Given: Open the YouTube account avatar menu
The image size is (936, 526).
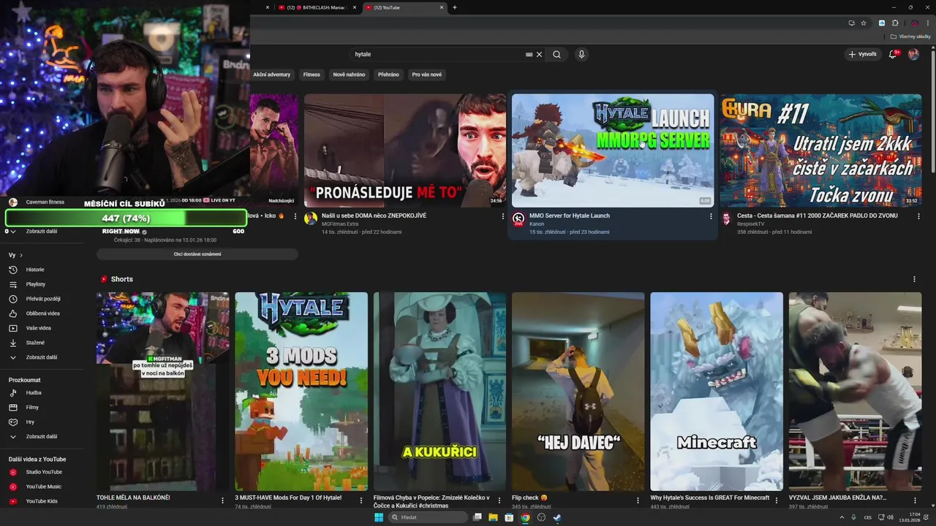Looking at the screenshot, I should coord(913,54).
